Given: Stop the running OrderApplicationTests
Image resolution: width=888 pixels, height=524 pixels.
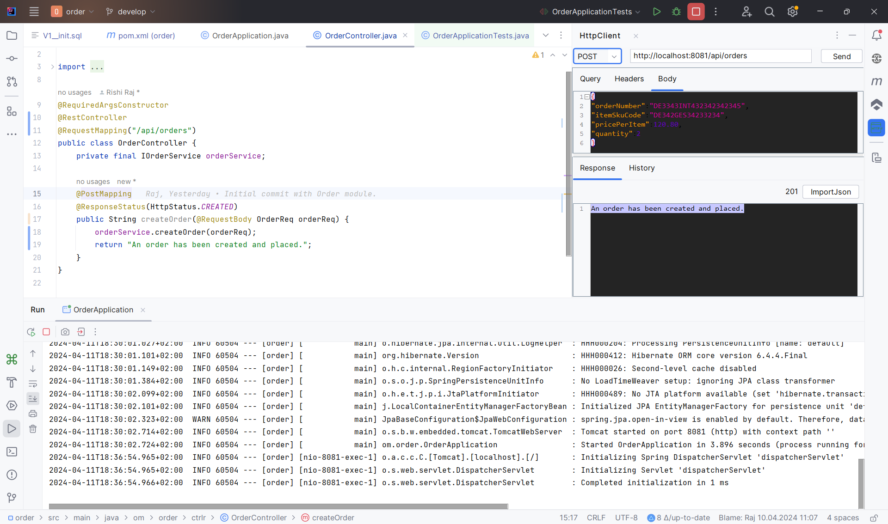Looking at the screenshot, I should click(x=696, y=12).
